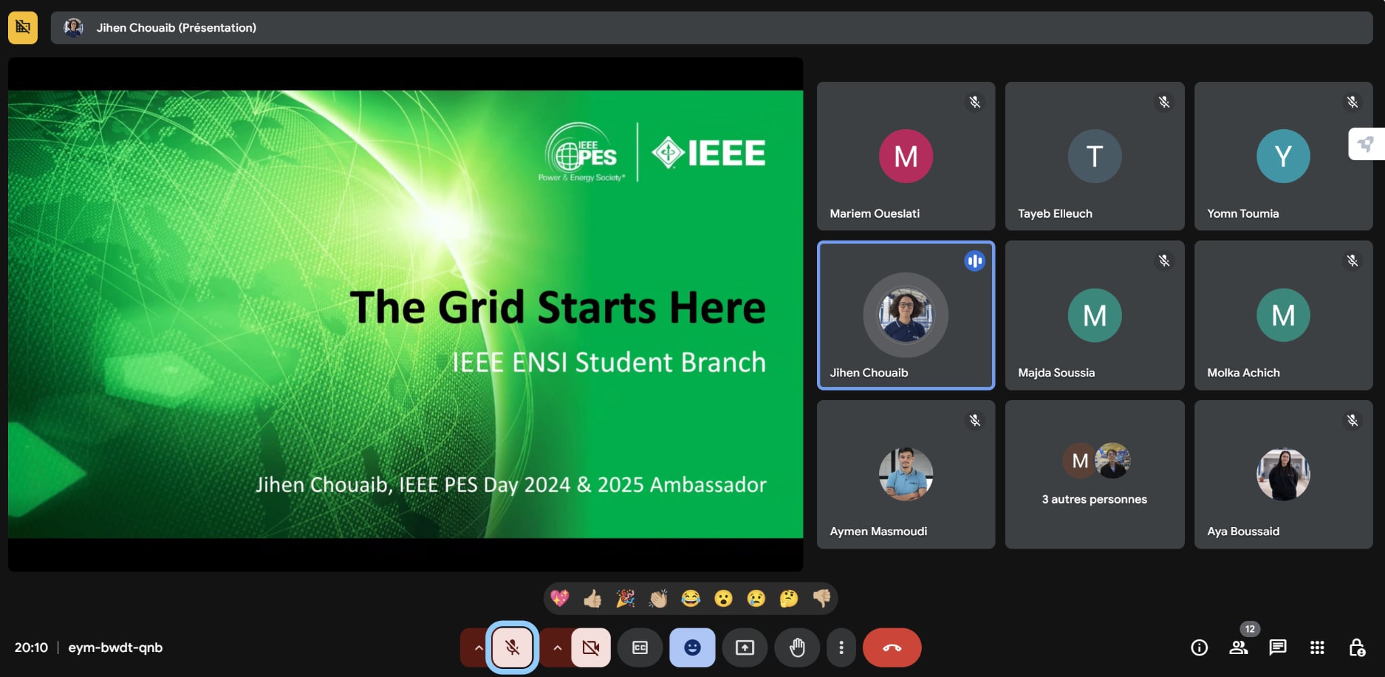The width and height of the screenshot is (1385, 677).
Task: Unmute the microphone
Action: pyautogui.click(x=512, y=648)
